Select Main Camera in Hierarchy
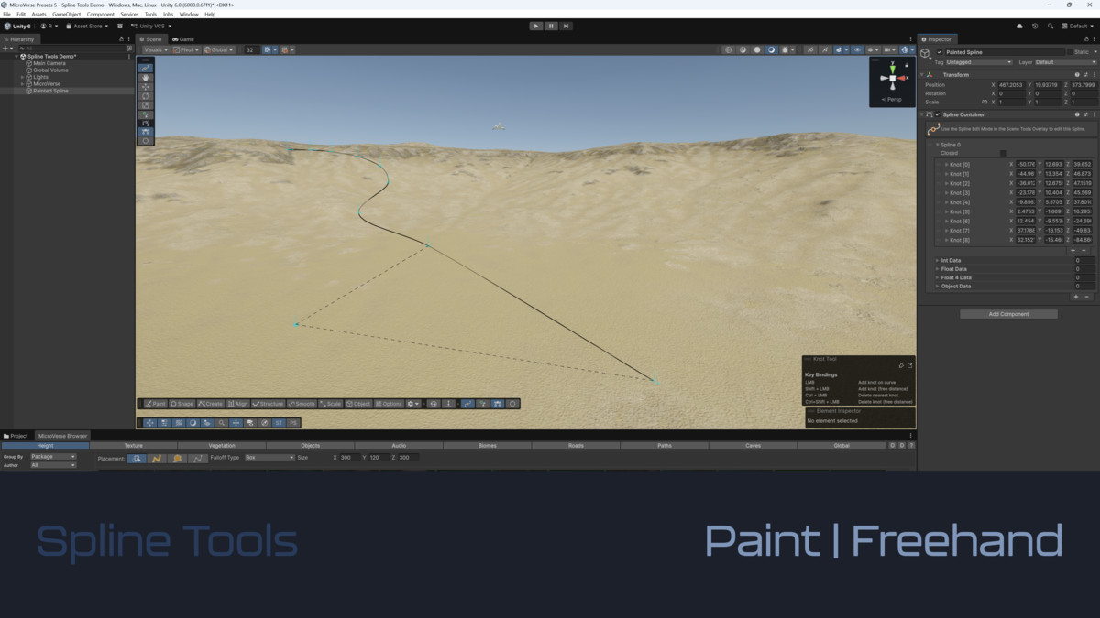 tap(49, 63)
